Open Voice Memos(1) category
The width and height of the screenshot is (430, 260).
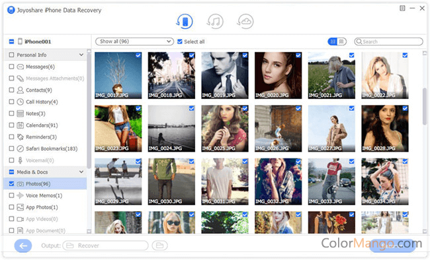[44, 195]
